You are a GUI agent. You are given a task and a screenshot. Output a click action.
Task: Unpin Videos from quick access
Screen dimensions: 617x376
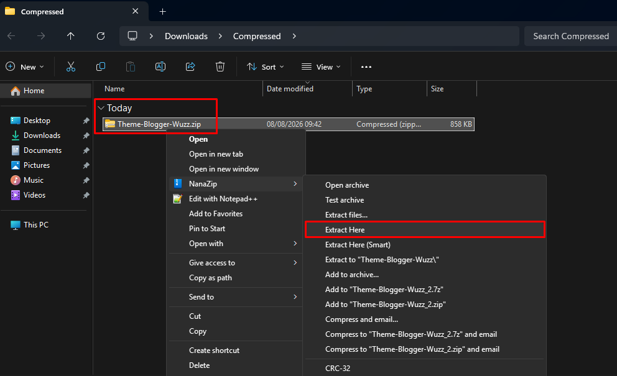click(x=86, y=196)
